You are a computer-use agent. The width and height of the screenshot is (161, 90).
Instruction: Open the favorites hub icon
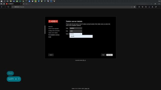[x=139, y=7]
